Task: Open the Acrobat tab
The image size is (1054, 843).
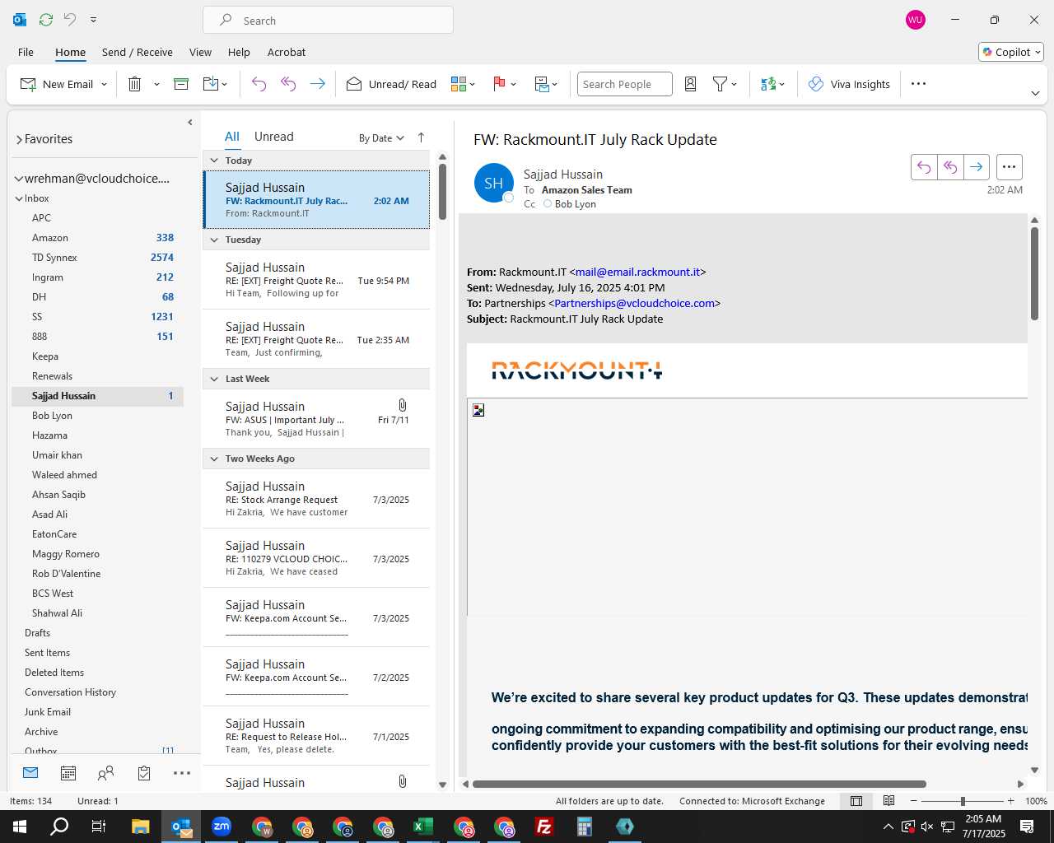Action: pyautogui.click(x=287, y=52)
